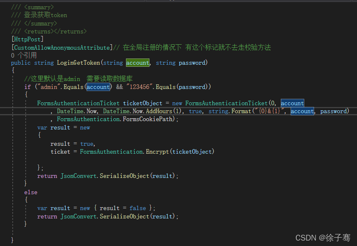Click the "123456" string literal

[139, 87]
